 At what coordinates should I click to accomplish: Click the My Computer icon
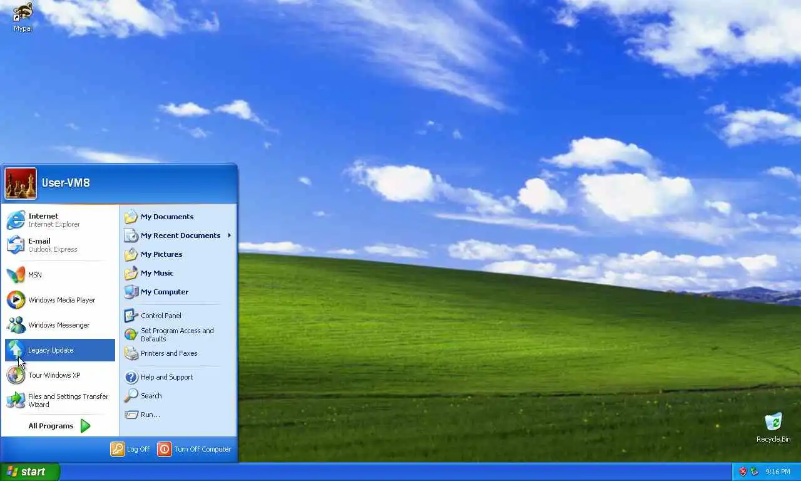tap(131, 292)
